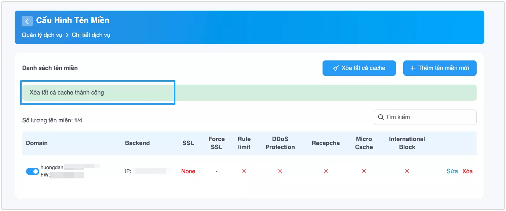Click the red X under Rule limit
The image size is (506, 211).
(244, 171)
